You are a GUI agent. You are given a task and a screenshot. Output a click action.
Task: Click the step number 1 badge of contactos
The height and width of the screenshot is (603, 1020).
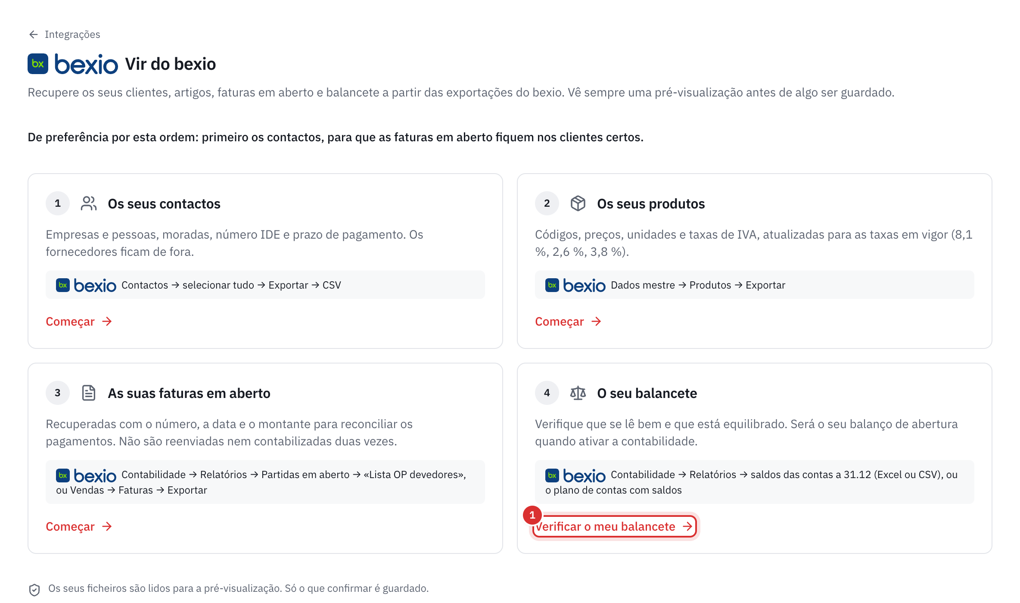pos(58,204)
